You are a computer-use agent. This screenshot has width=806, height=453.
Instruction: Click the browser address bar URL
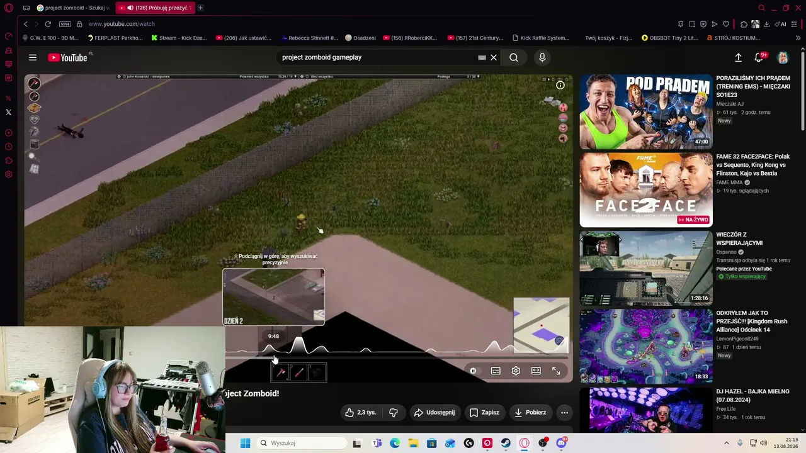122,24
